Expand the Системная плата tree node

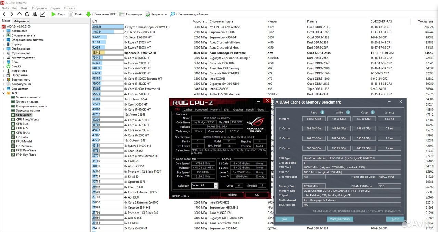tap(3, 36)
